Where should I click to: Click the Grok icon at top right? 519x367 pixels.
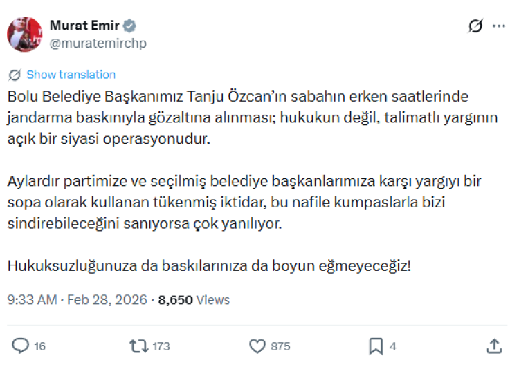pyautogui.click(x=475, y=26)
